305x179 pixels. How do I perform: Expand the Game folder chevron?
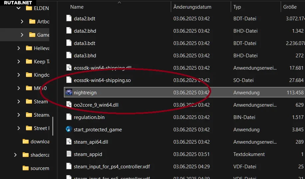[x=22, y=35]
